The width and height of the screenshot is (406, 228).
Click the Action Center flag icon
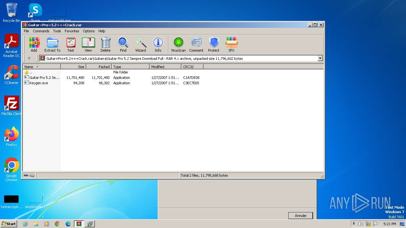(x=376, y=224)
